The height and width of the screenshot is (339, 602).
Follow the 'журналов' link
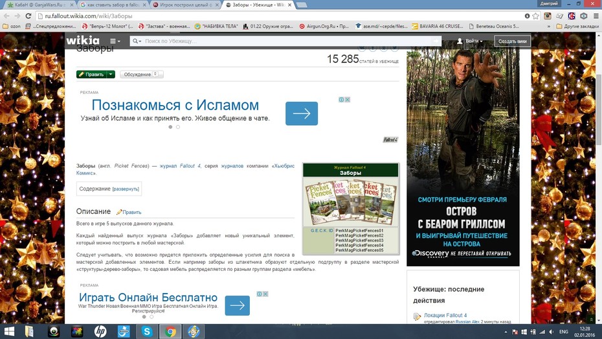click(x=232, y=166)
